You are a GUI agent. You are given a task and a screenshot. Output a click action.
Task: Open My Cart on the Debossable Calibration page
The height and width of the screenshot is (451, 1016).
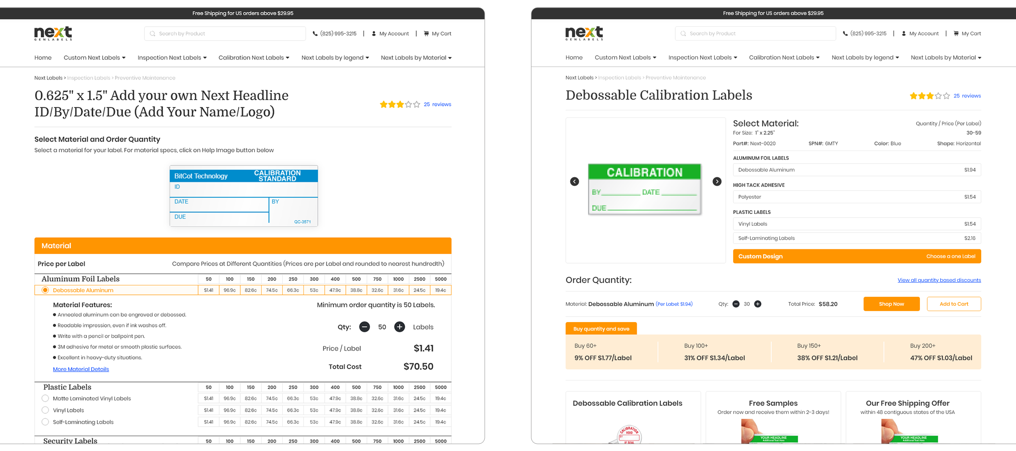pyautogui.click(x=967, y=33)
